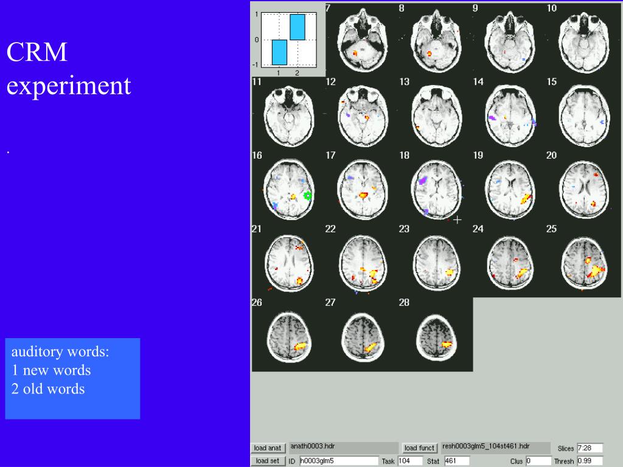Select brain slice 24

coord(510,264)
